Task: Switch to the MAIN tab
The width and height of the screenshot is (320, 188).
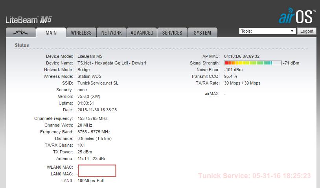Action: (x=51, y=33)
